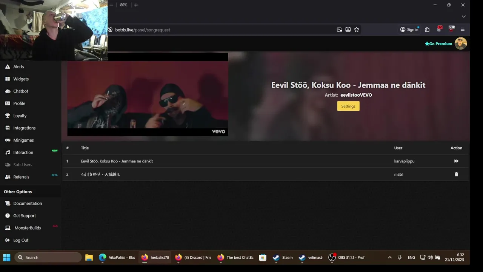Click the microphone icon in system tray

[x=400, y=257]
